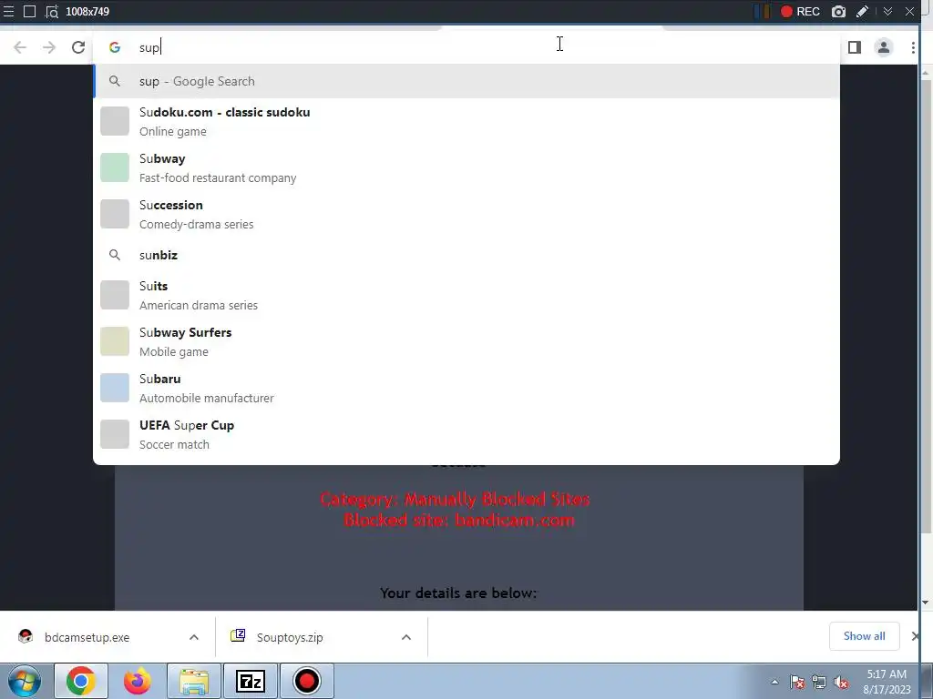This screenshot has height=699, width=933.
Task: Choose the UEFA Super Cup suggestion
Action: (x=466, y=434)
